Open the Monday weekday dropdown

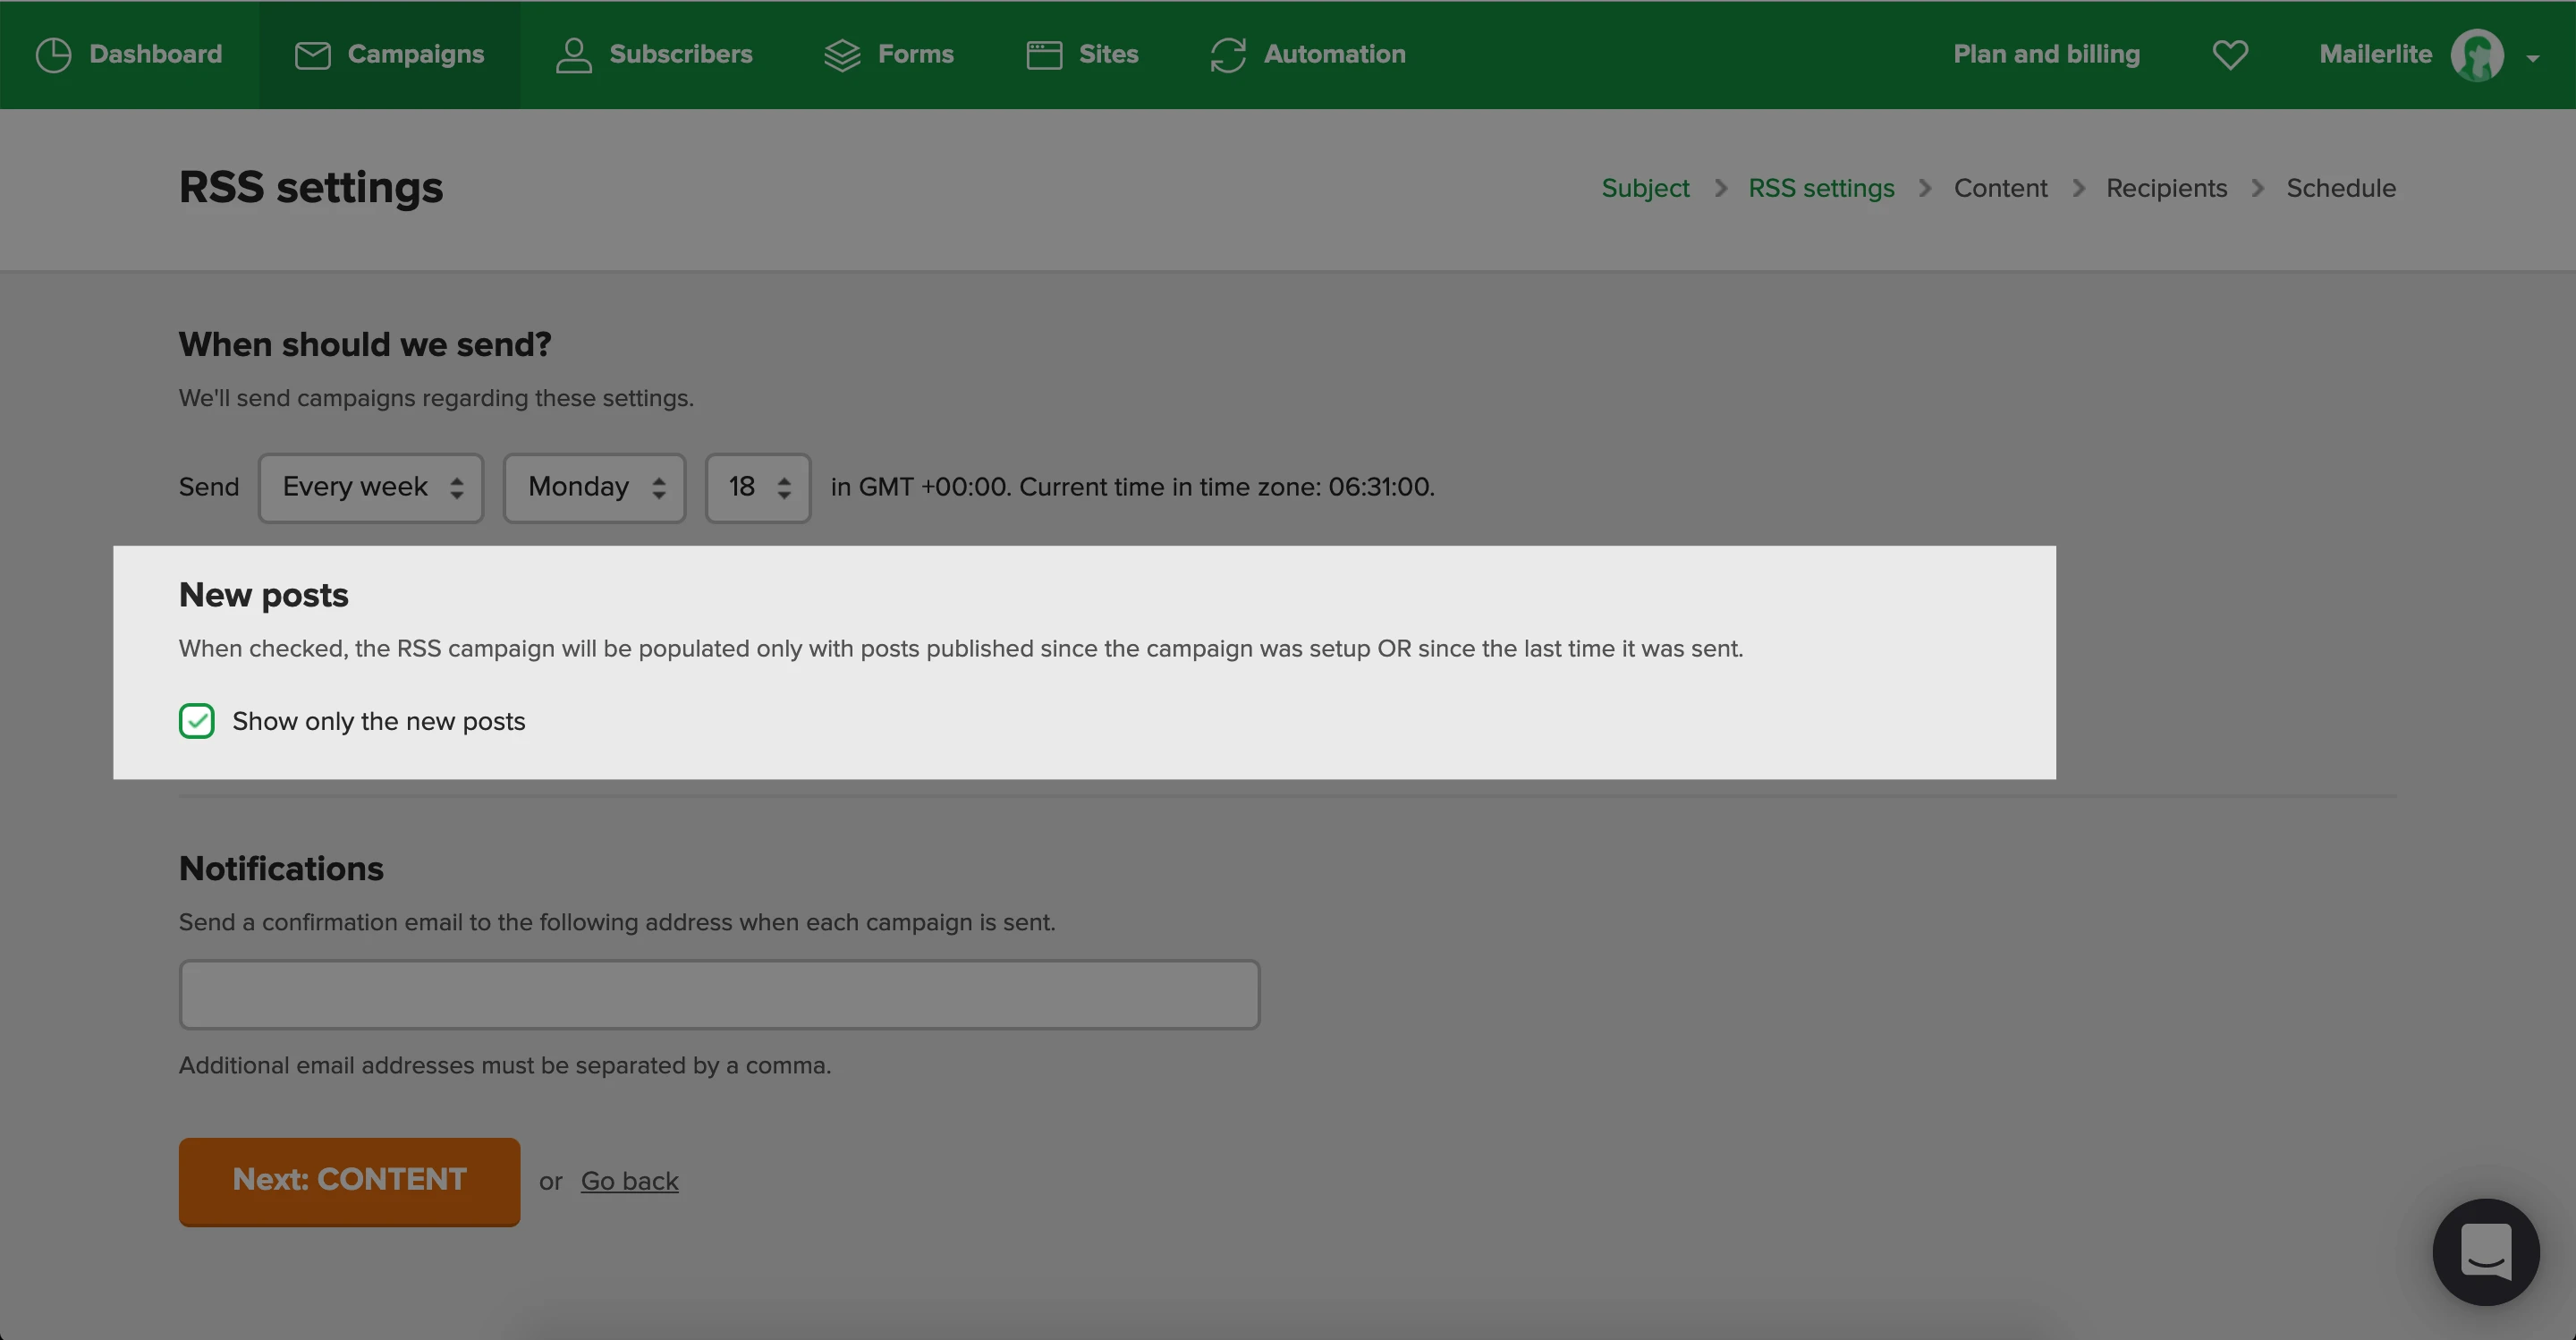point(594,488)
